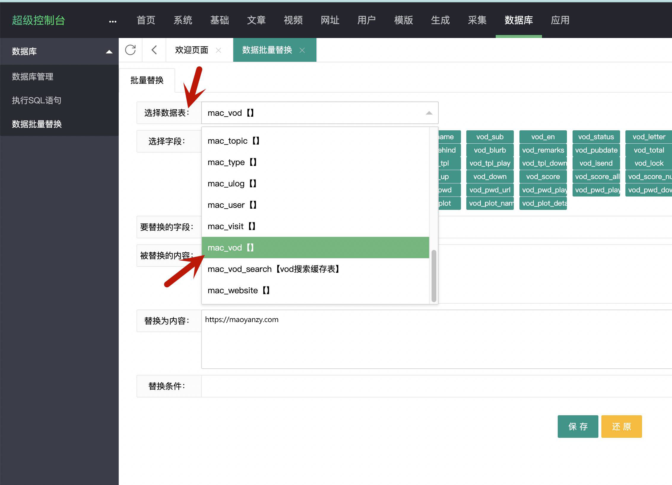Click the yellow 还原 button

(x=621, y=426)
